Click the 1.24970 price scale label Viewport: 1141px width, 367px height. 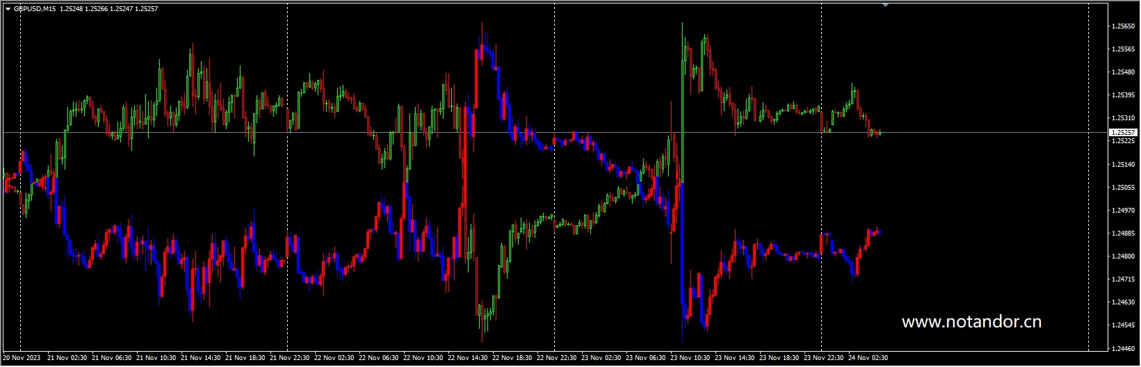point(1124,211)
